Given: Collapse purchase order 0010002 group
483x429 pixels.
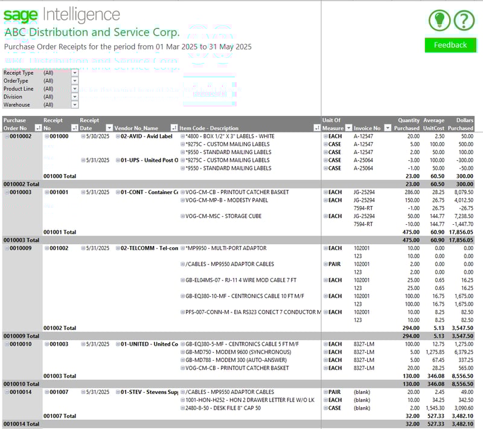Looking at the screenshot, I should coord(7,137).
